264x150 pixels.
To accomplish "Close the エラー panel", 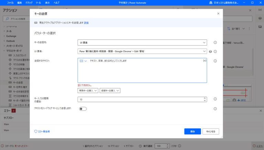I will tap(261, 111).
